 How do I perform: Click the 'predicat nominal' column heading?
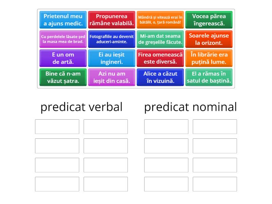click(x=190, y=107)
